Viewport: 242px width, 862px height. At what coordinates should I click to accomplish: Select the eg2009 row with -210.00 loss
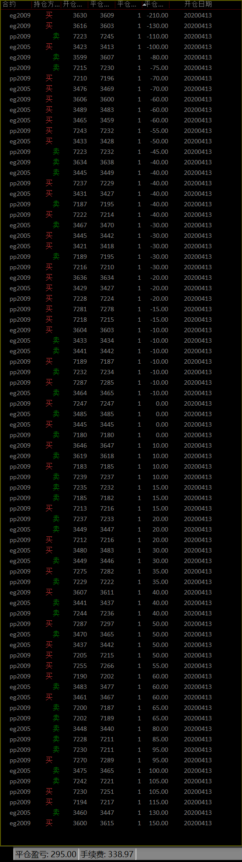tap(121, 15)
